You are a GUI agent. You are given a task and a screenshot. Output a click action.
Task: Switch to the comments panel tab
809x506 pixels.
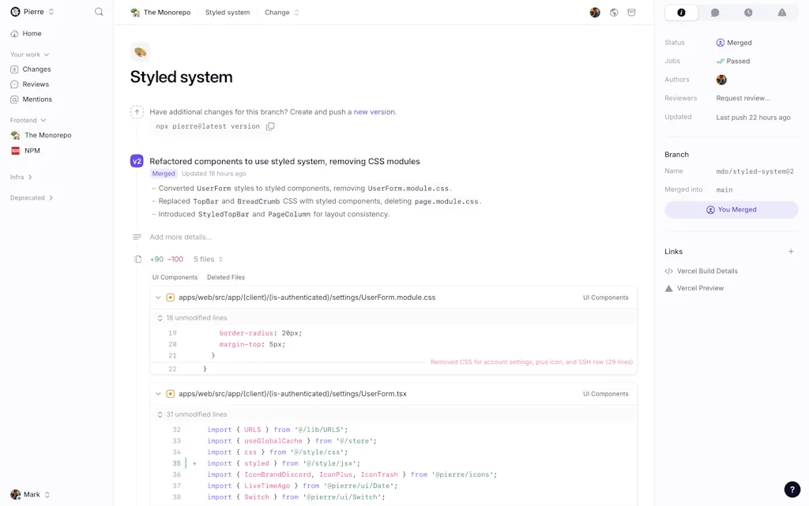[x=715, y=13]
